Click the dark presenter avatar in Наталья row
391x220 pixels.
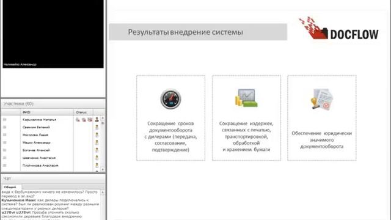[x=97, y=120]
